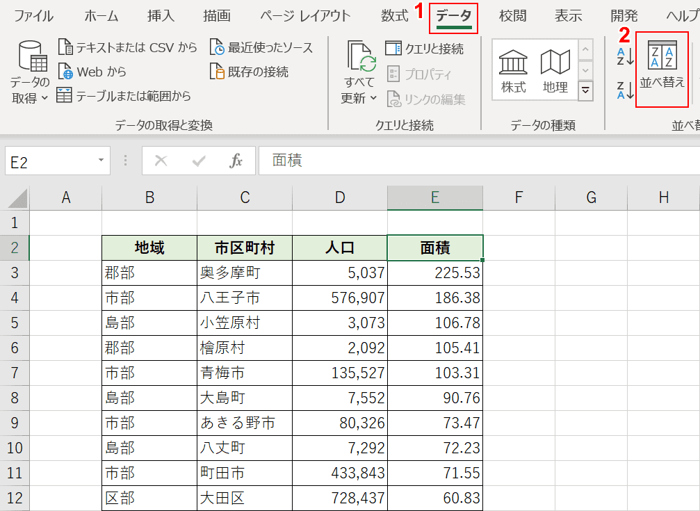700x511 pixels.
Task: Select the 地域 header cell
Action: click(149, 248)
